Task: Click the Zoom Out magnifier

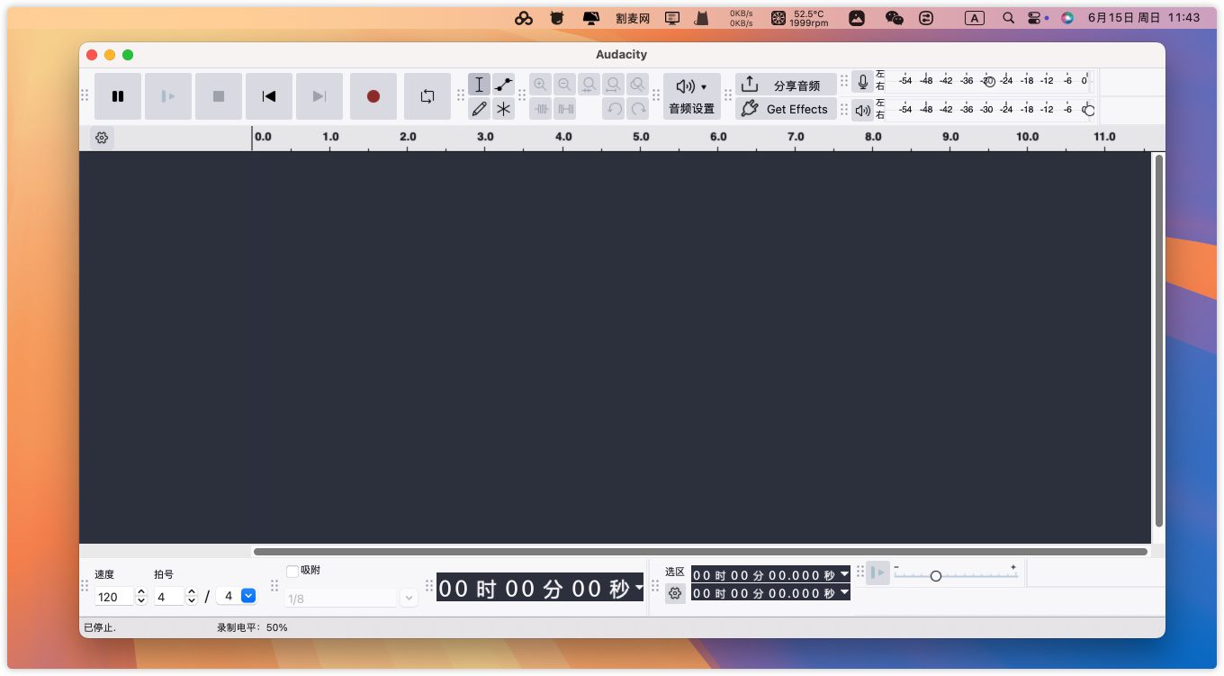Action: [x=564, y=85]
